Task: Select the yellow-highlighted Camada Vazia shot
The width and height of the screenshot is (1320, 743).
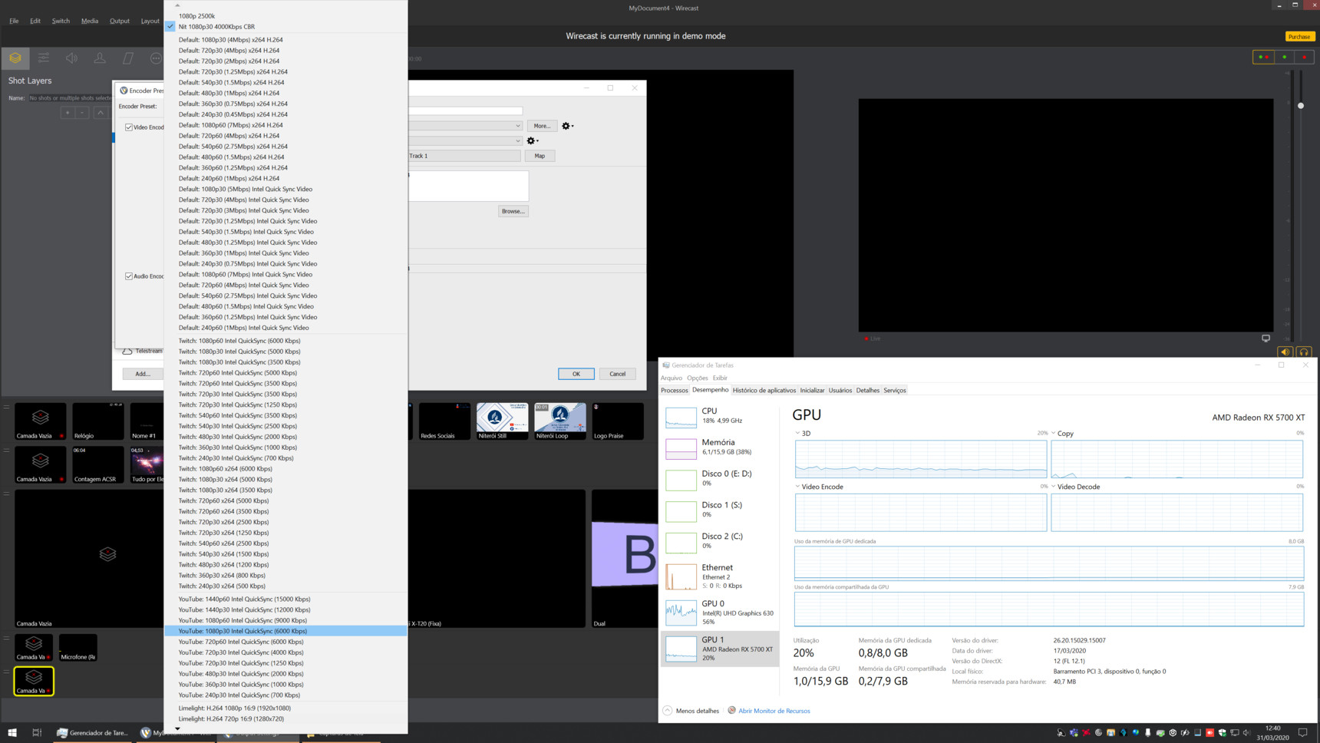Action: [x=34, y=682]
